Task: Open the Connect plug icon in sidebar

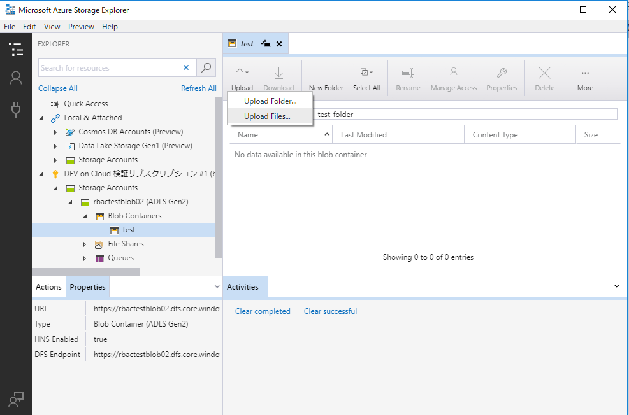Action: (16, 109)
